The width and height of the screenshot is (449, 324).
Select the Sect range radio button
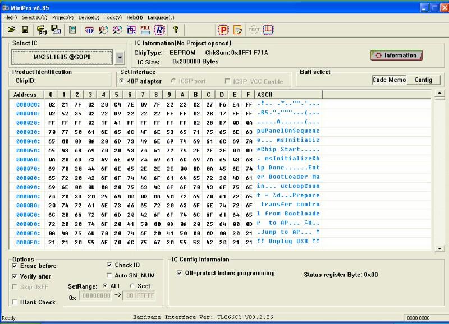pyautogui.click(x=132, y=286)
